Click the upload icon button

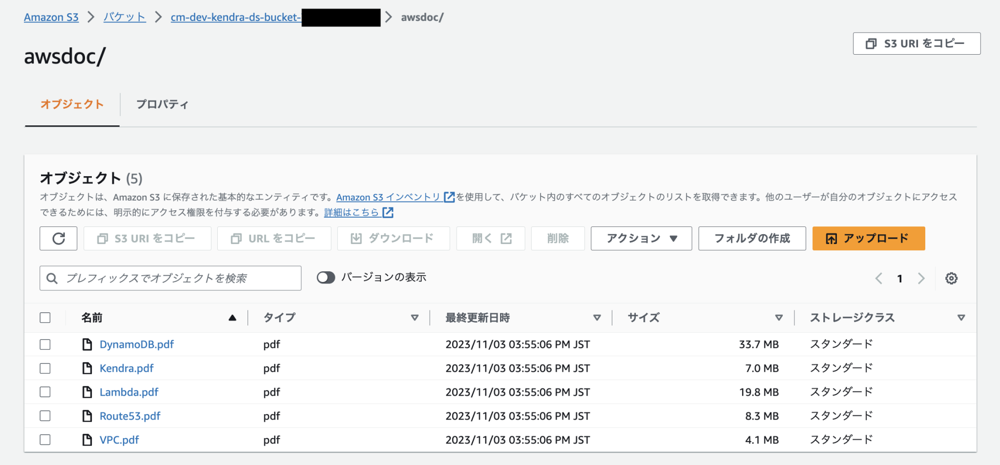pos(831,239)
